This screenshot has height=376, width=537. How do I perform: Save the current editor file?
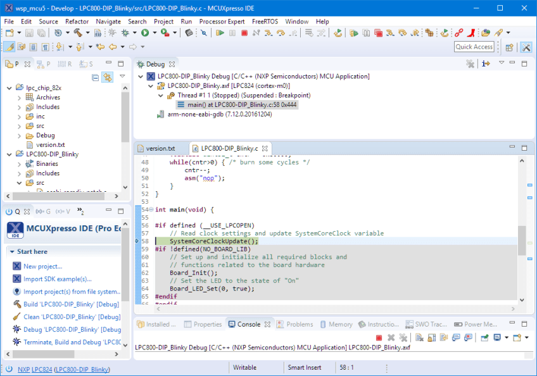point(29,32)
